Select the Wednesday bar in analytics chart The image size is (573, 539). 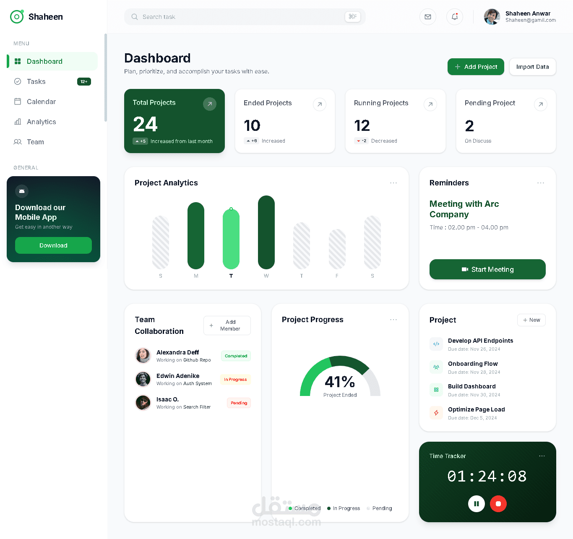(266, 232)
